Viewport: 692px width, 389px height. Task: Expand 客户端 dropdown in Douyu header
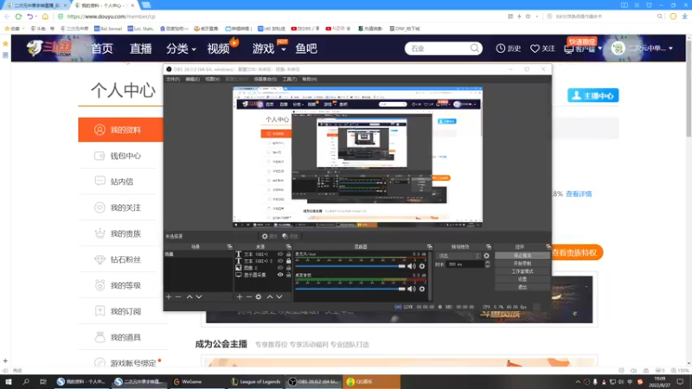[x=599, y=48]
